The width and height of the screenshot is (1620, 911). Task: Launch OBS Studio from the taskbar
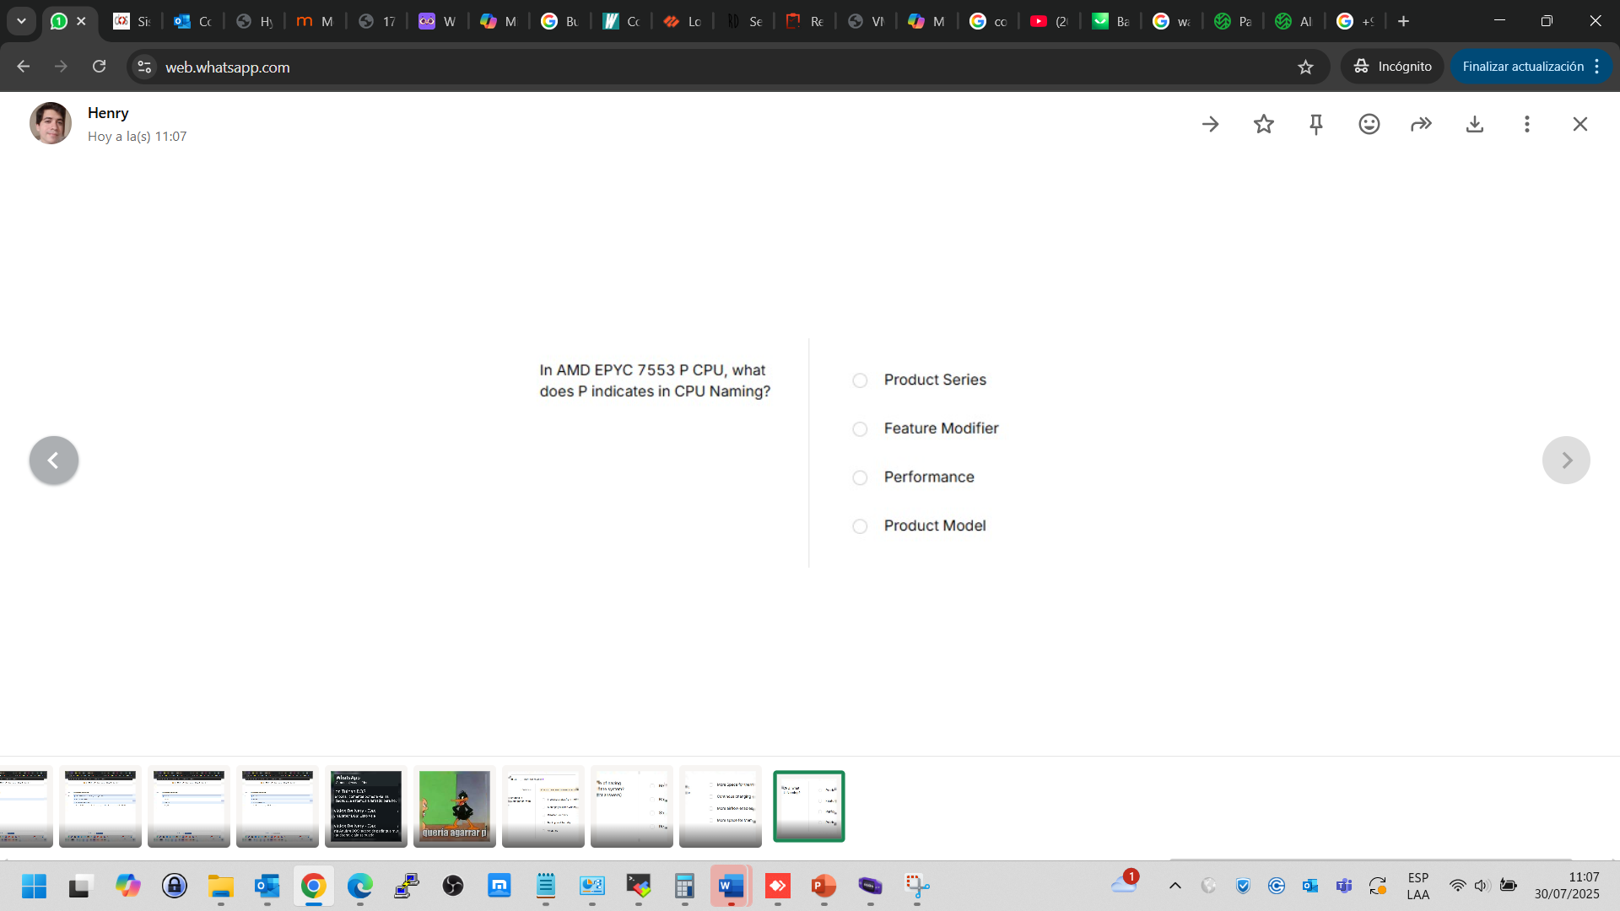click(x=453, y=887)
